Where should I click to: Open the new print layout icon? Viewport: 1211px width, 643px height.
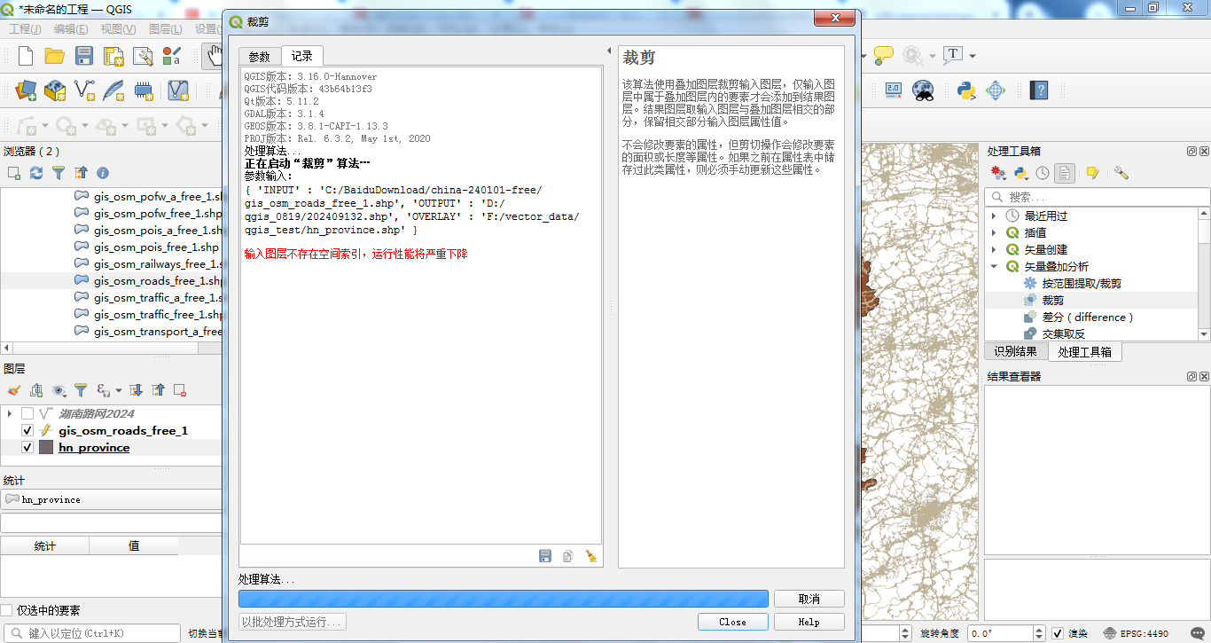113,56
